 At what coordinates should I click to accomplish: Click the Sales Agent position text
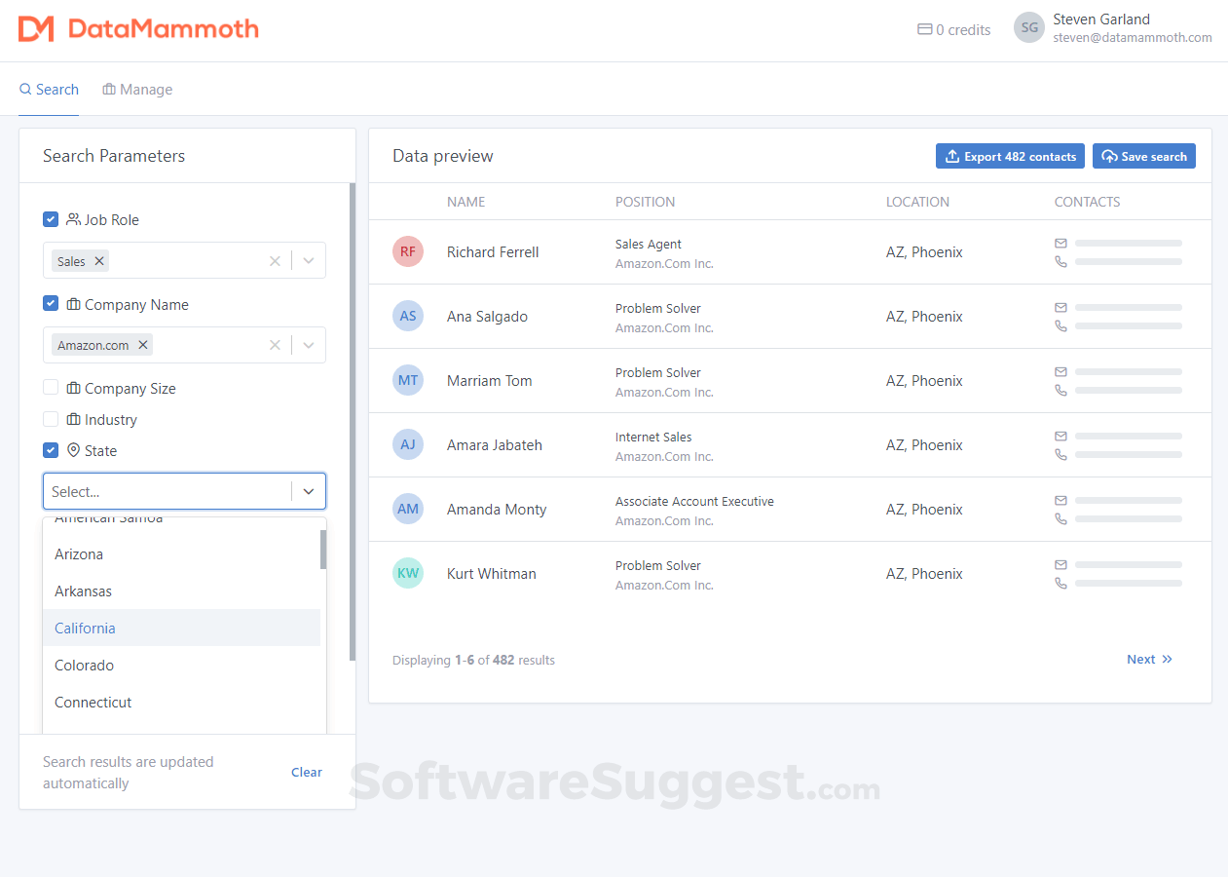(649, 244)
